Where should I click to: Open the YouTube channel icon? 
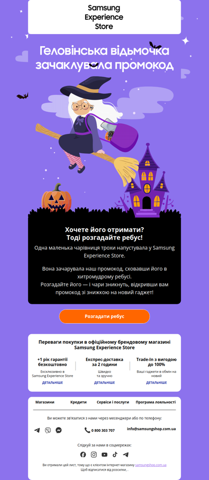[x=104, y=455]
